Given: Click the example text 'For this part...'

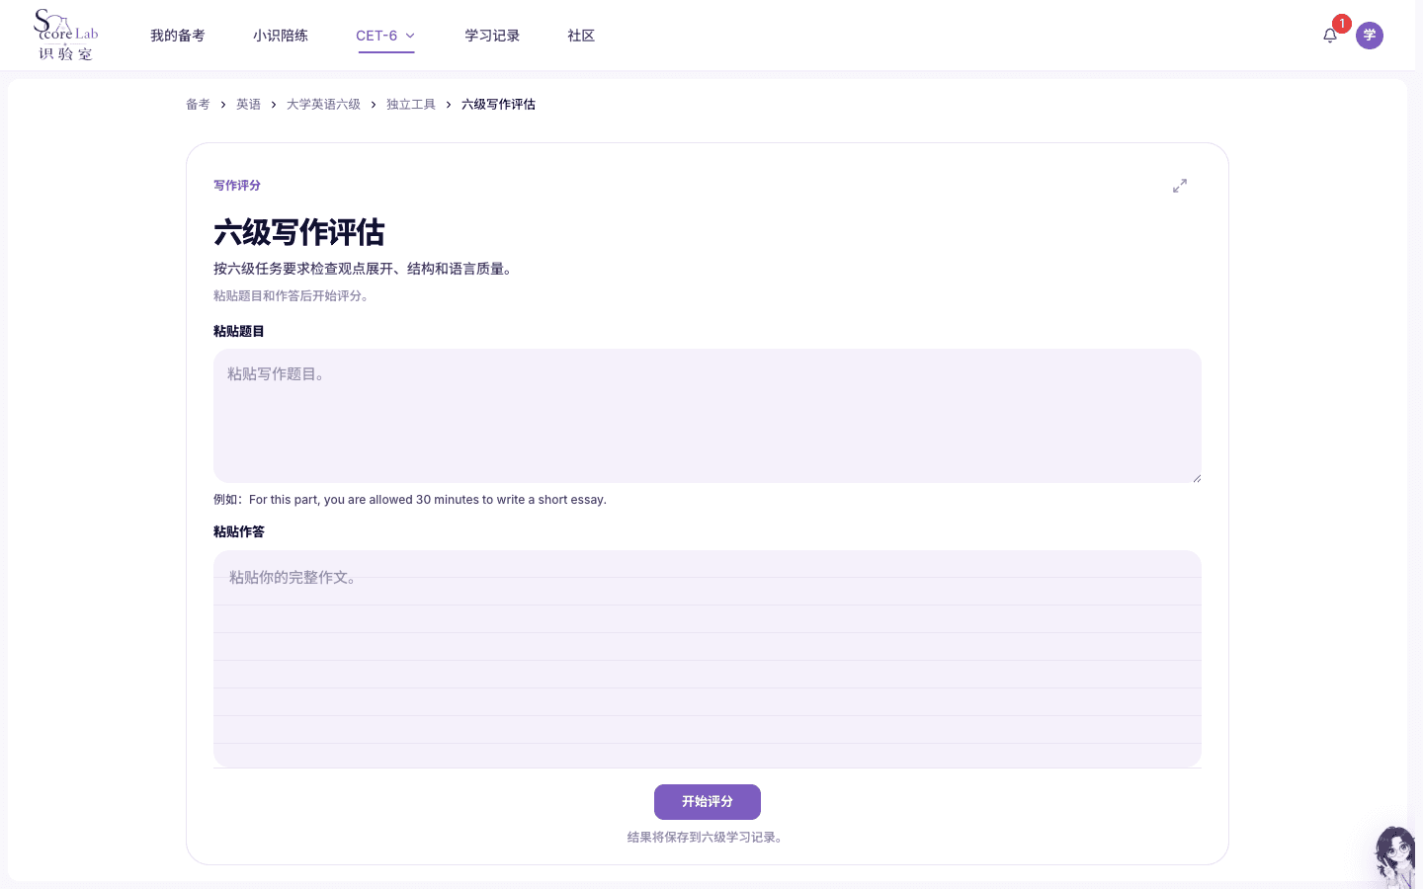Looking at the screenshot, I should pos(428,500).
